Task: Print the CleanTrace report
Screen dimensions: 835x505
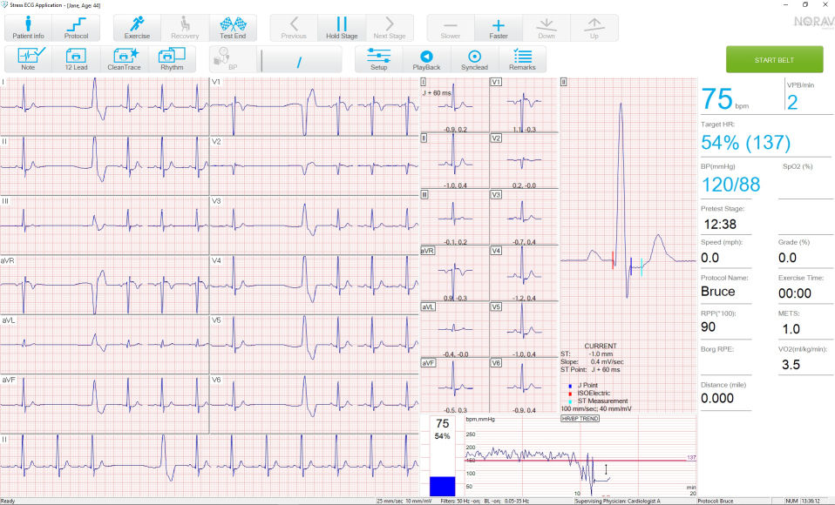Action: 123,59
